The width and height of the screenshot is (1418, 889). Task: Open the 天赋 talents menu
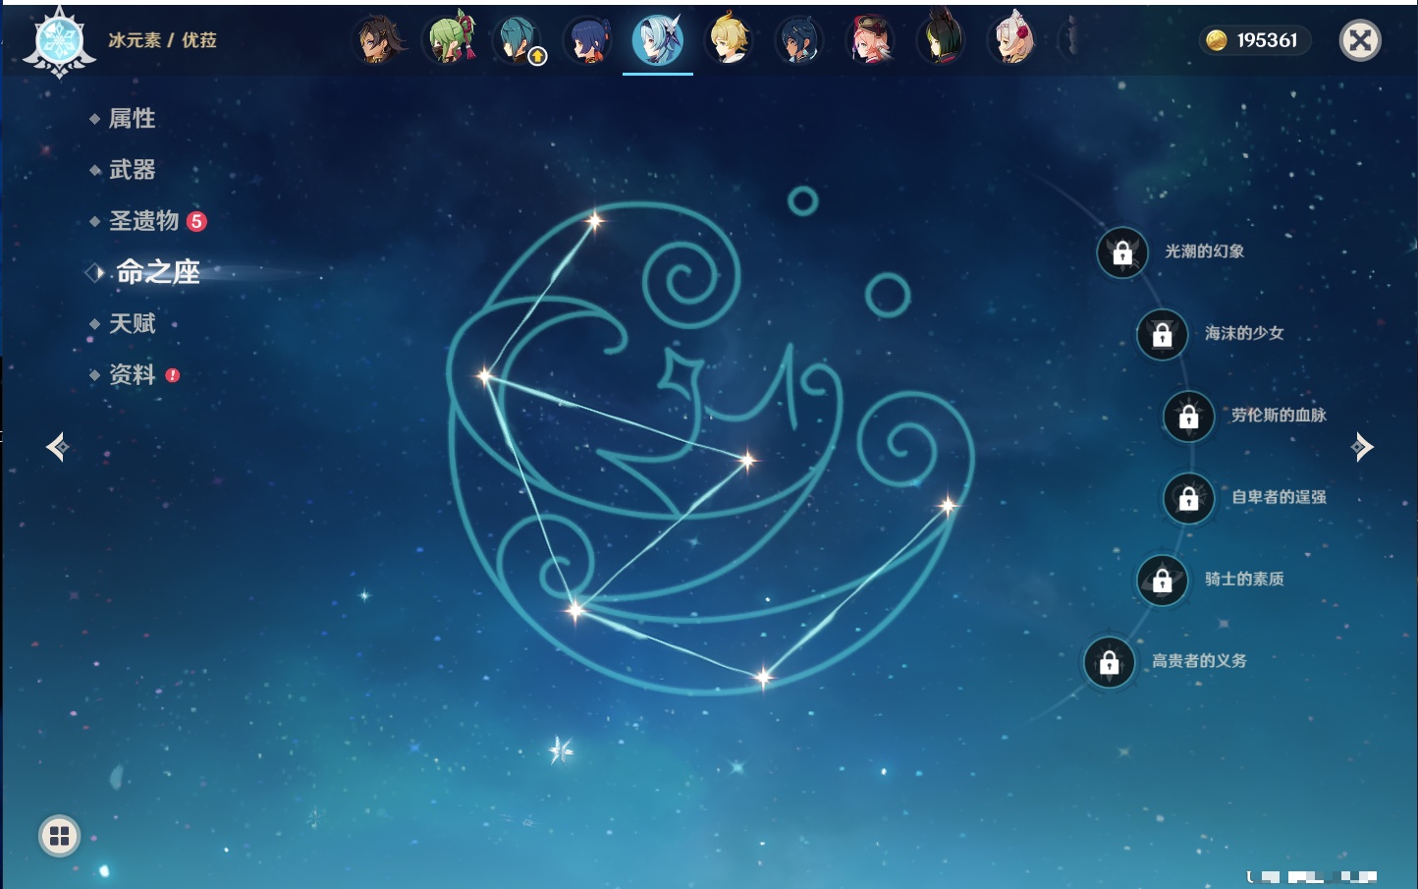tap(132, 323)
